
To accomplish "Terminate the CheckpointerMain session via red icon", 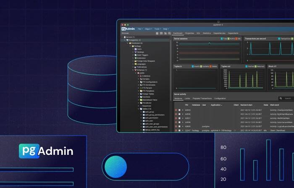I will (x=176, y=110).
